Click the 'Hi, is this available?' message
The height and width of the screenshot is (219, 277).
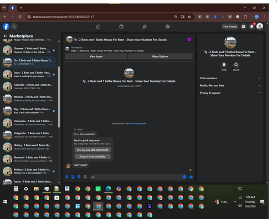85,134
